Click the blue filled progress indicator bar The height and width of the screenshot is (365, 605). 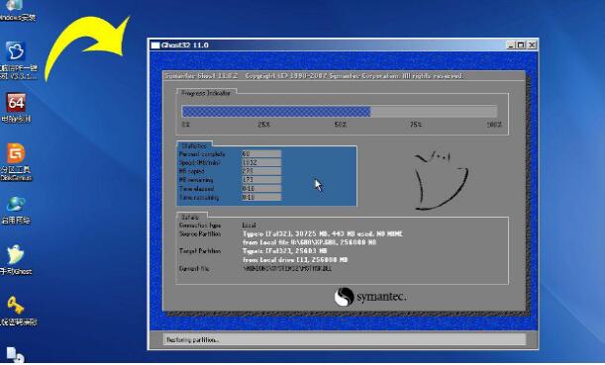276,112
